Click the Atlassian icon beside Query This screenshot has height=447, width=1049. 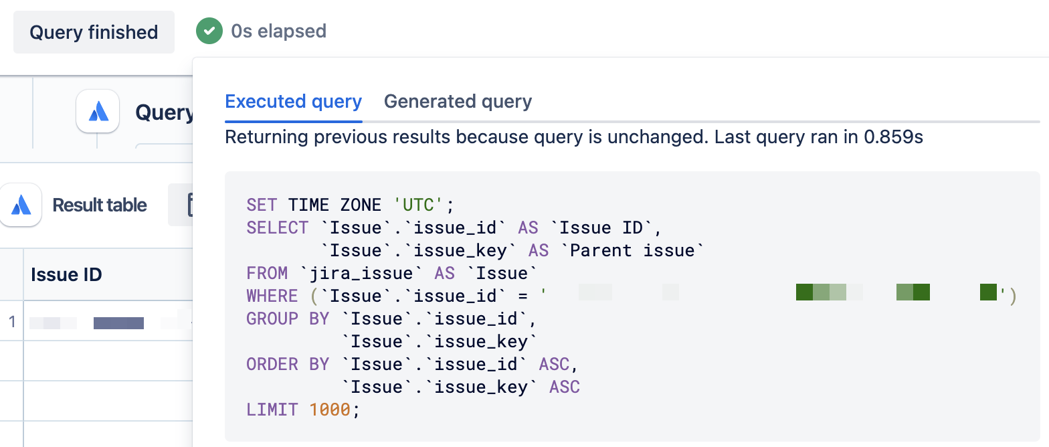tap(98, 111)
